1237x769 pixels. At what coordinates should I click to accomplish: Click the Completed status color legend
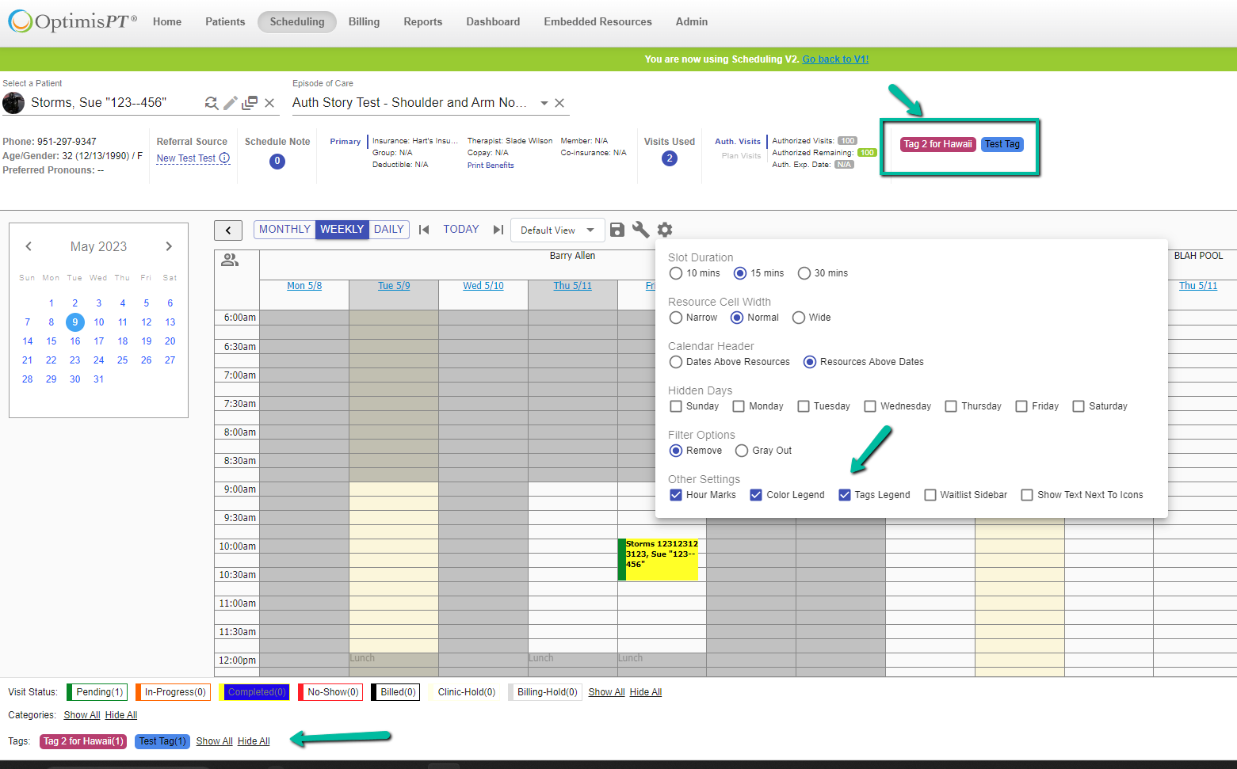[x=256, y=692]
